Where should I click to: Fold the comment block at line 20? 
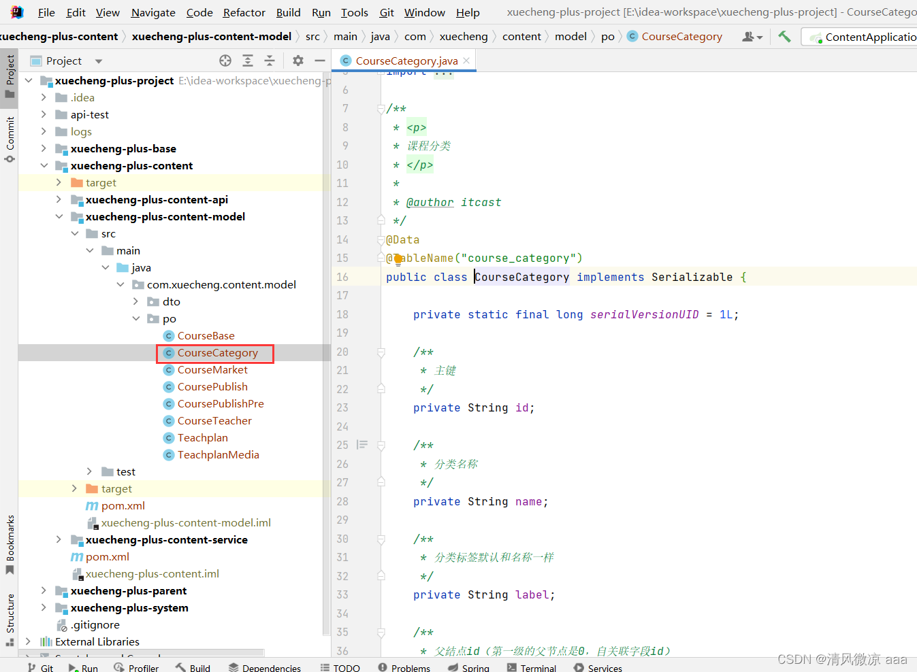tap(381, 352)
